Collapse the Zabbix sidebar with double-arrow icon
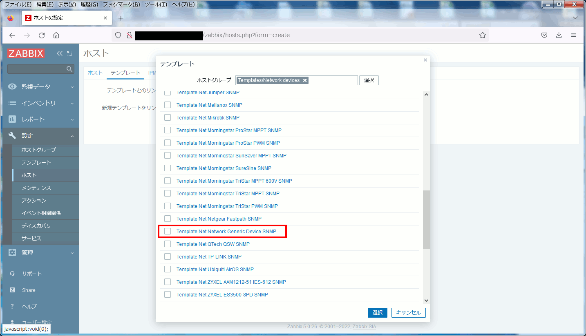 (x=60, y=53)
